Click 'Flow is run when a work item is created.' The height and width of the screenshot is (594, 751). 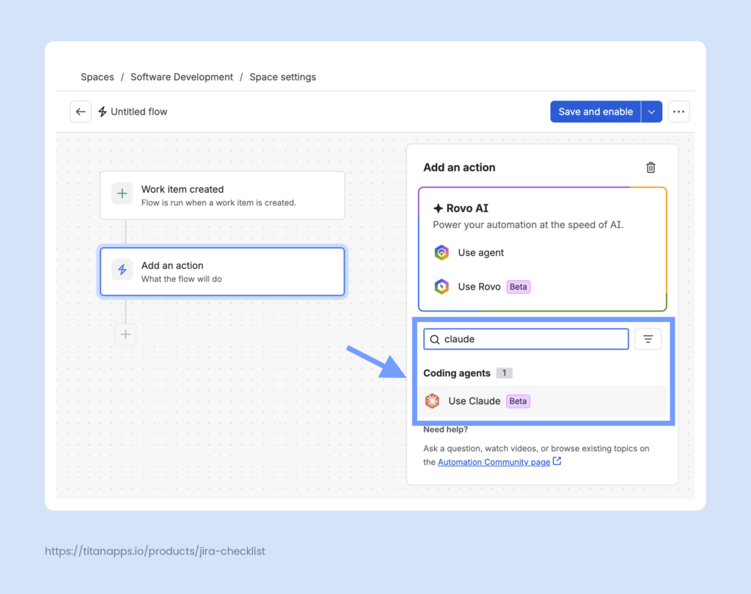pyautogui.click(x=219, y=203)
